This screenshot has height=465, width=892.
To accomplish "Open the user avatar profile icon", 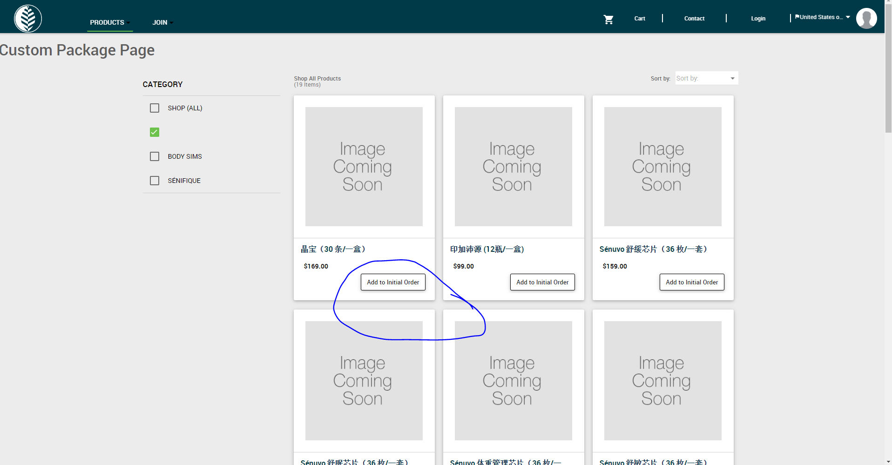I will click(866, 18).
